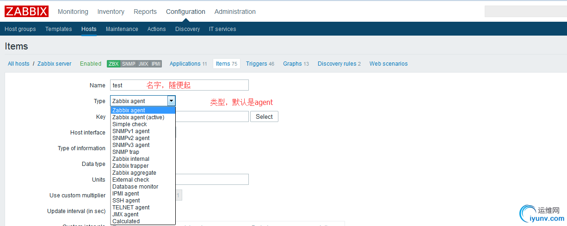Viewport: 567px width, 226px height.
Task: Click the ZABBIX logo
Action: (x=27, y=12)
